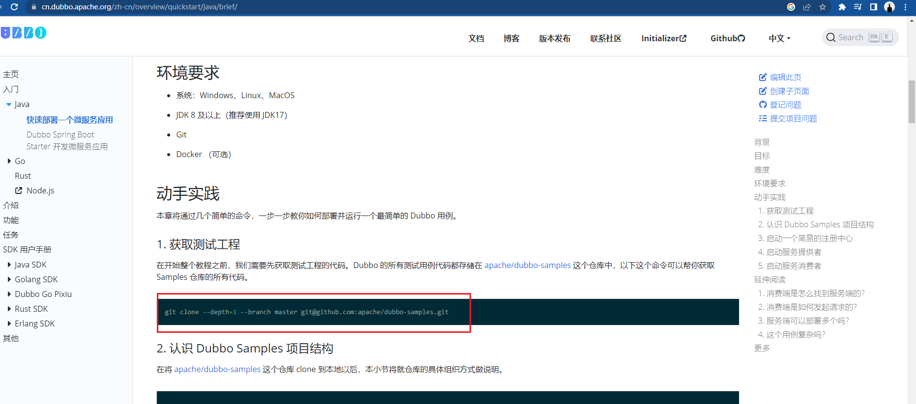Jump to 环境要求 in the table of contents
The height and width of the screenshot is (404, 916).
tap(770, 183)
